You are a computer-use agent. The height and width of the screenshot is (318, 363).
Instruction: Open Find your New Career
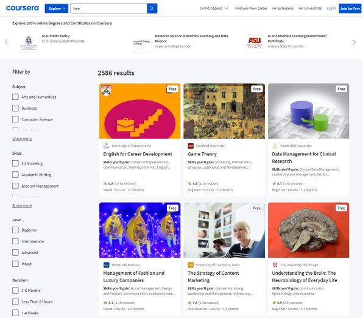[251, 9]
